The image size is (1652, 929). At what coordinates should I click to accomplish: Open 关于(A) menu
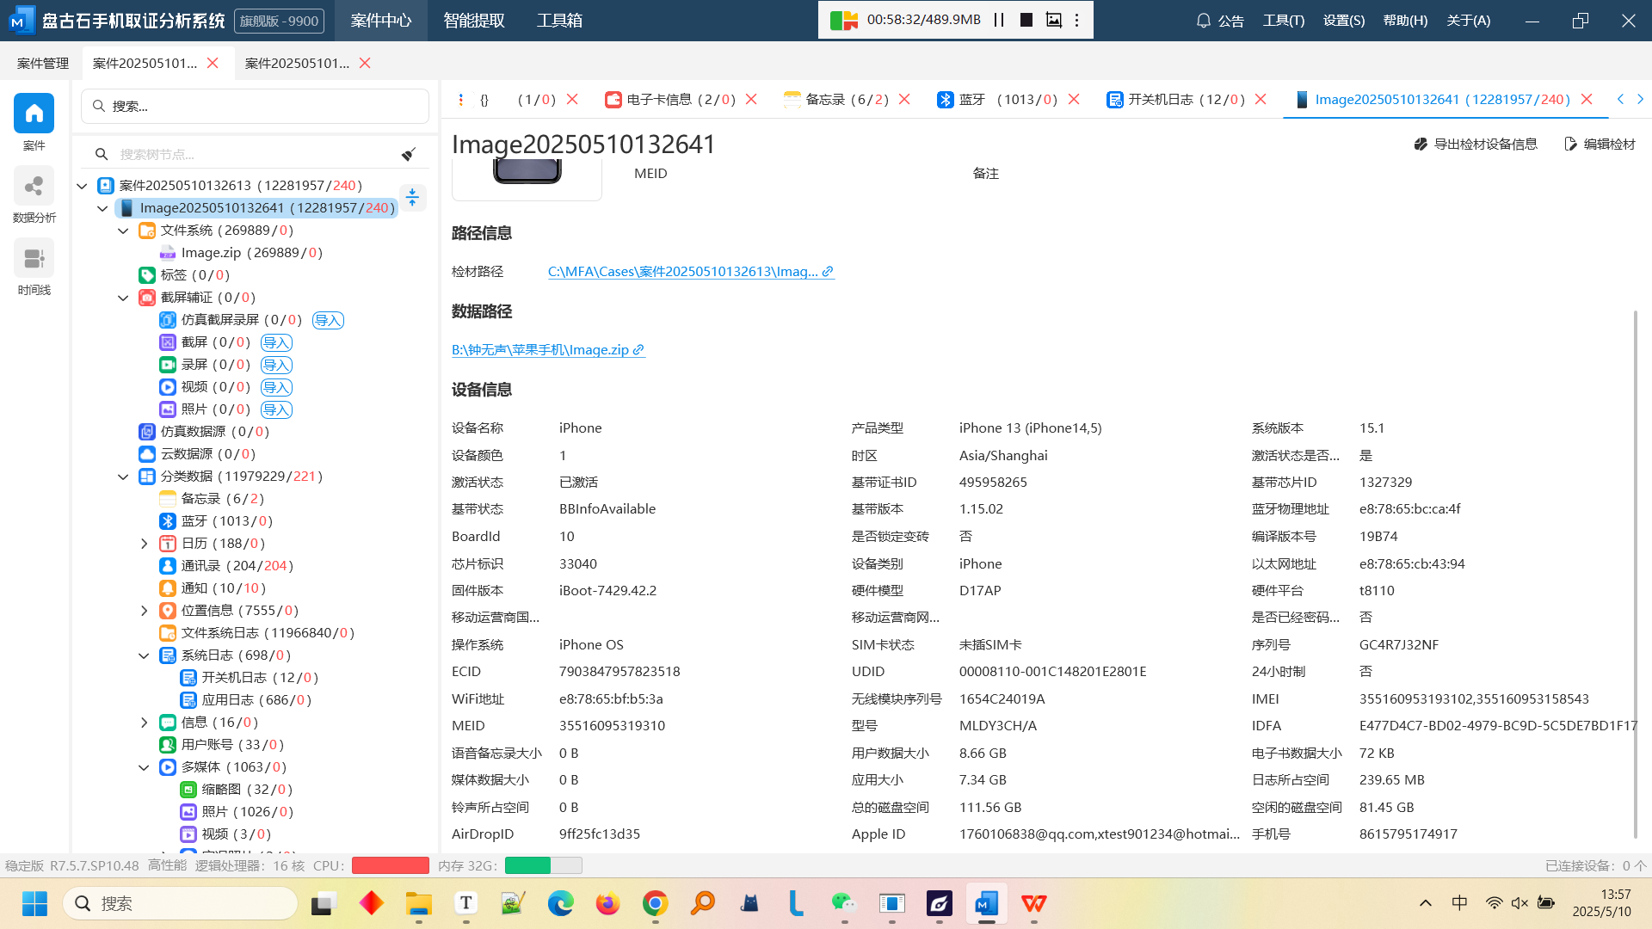pyautogui.click(x=1469, y=21)
